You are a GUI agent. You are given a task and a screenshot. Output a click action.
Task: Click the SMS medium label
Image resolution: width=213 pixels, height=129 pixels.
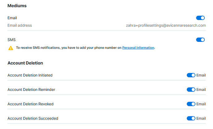click(11, 40)
